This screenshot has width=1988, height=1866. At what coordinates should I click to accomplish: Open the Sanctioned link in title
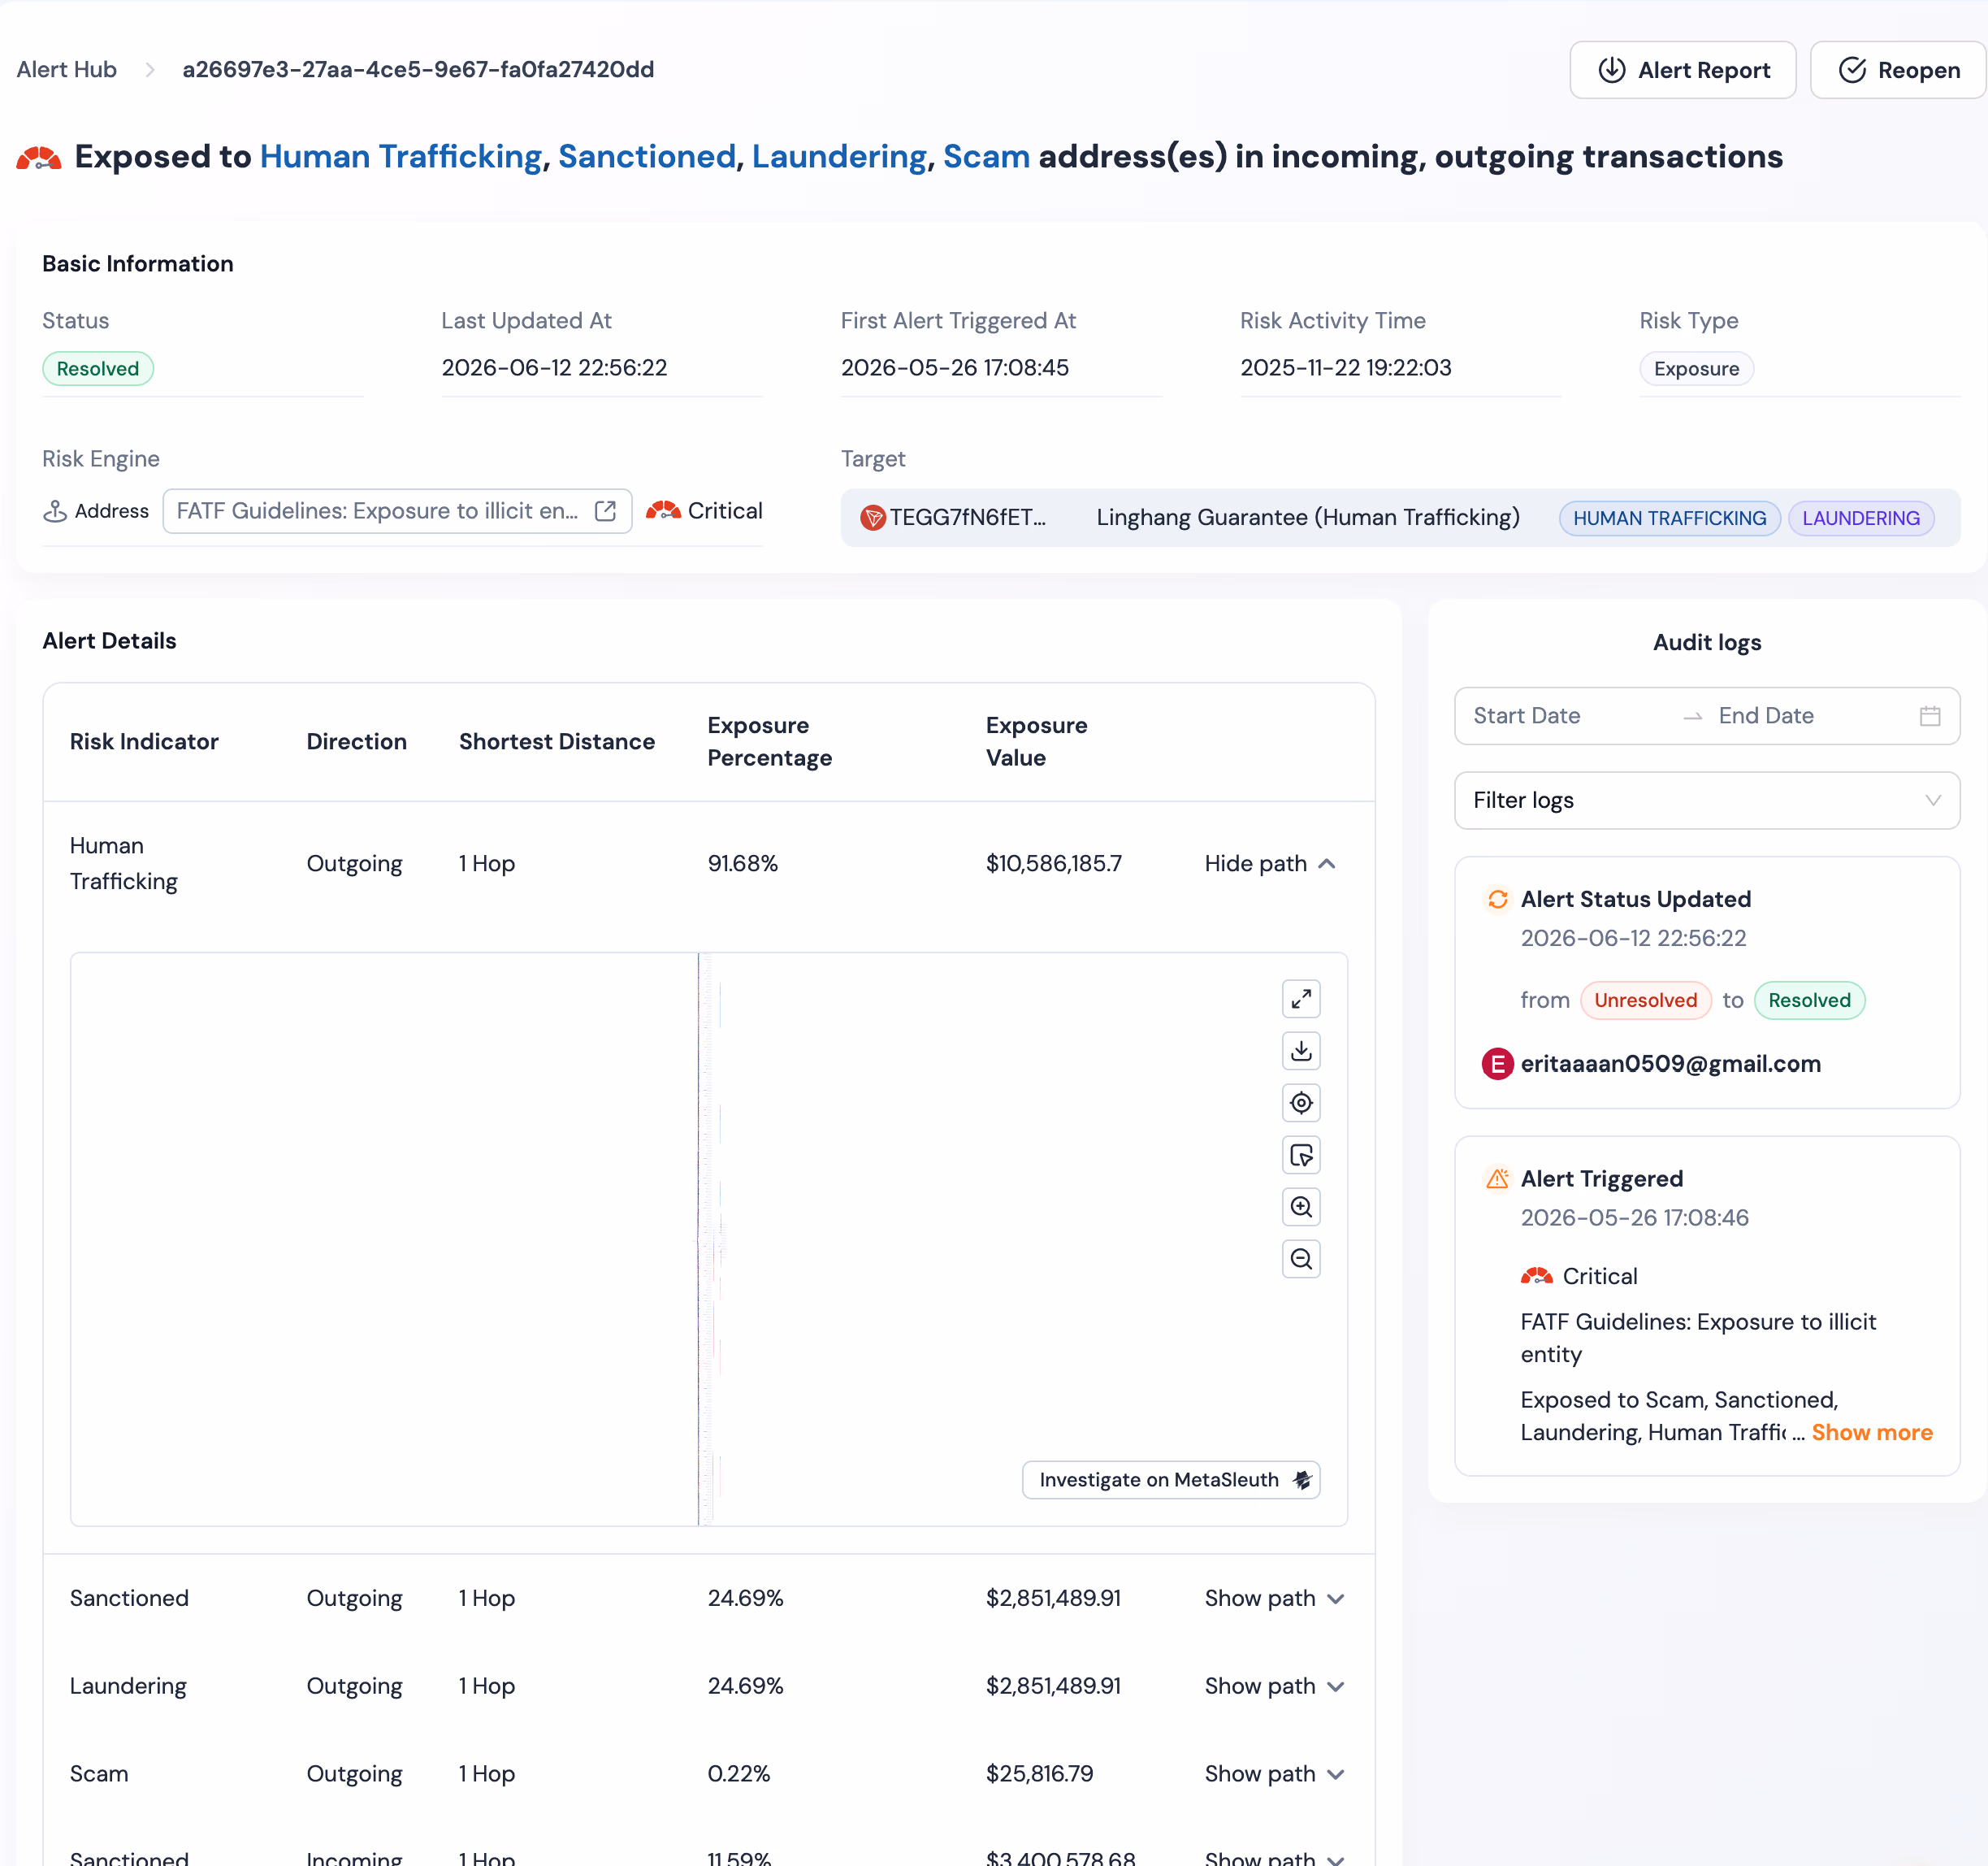click(646, 156)
